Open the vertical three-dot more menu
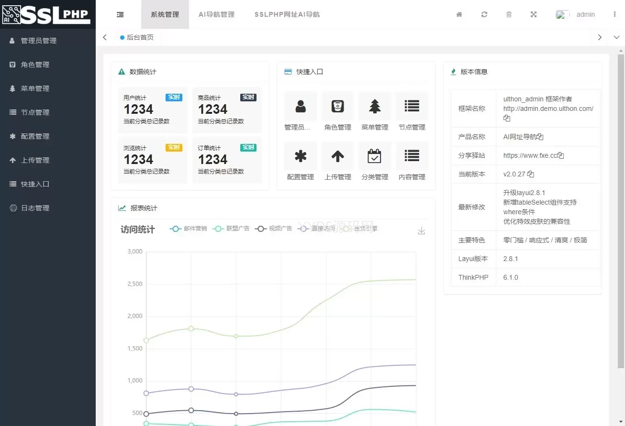Image resolution: width=625 pixels, height=426 pixels. 614,14
